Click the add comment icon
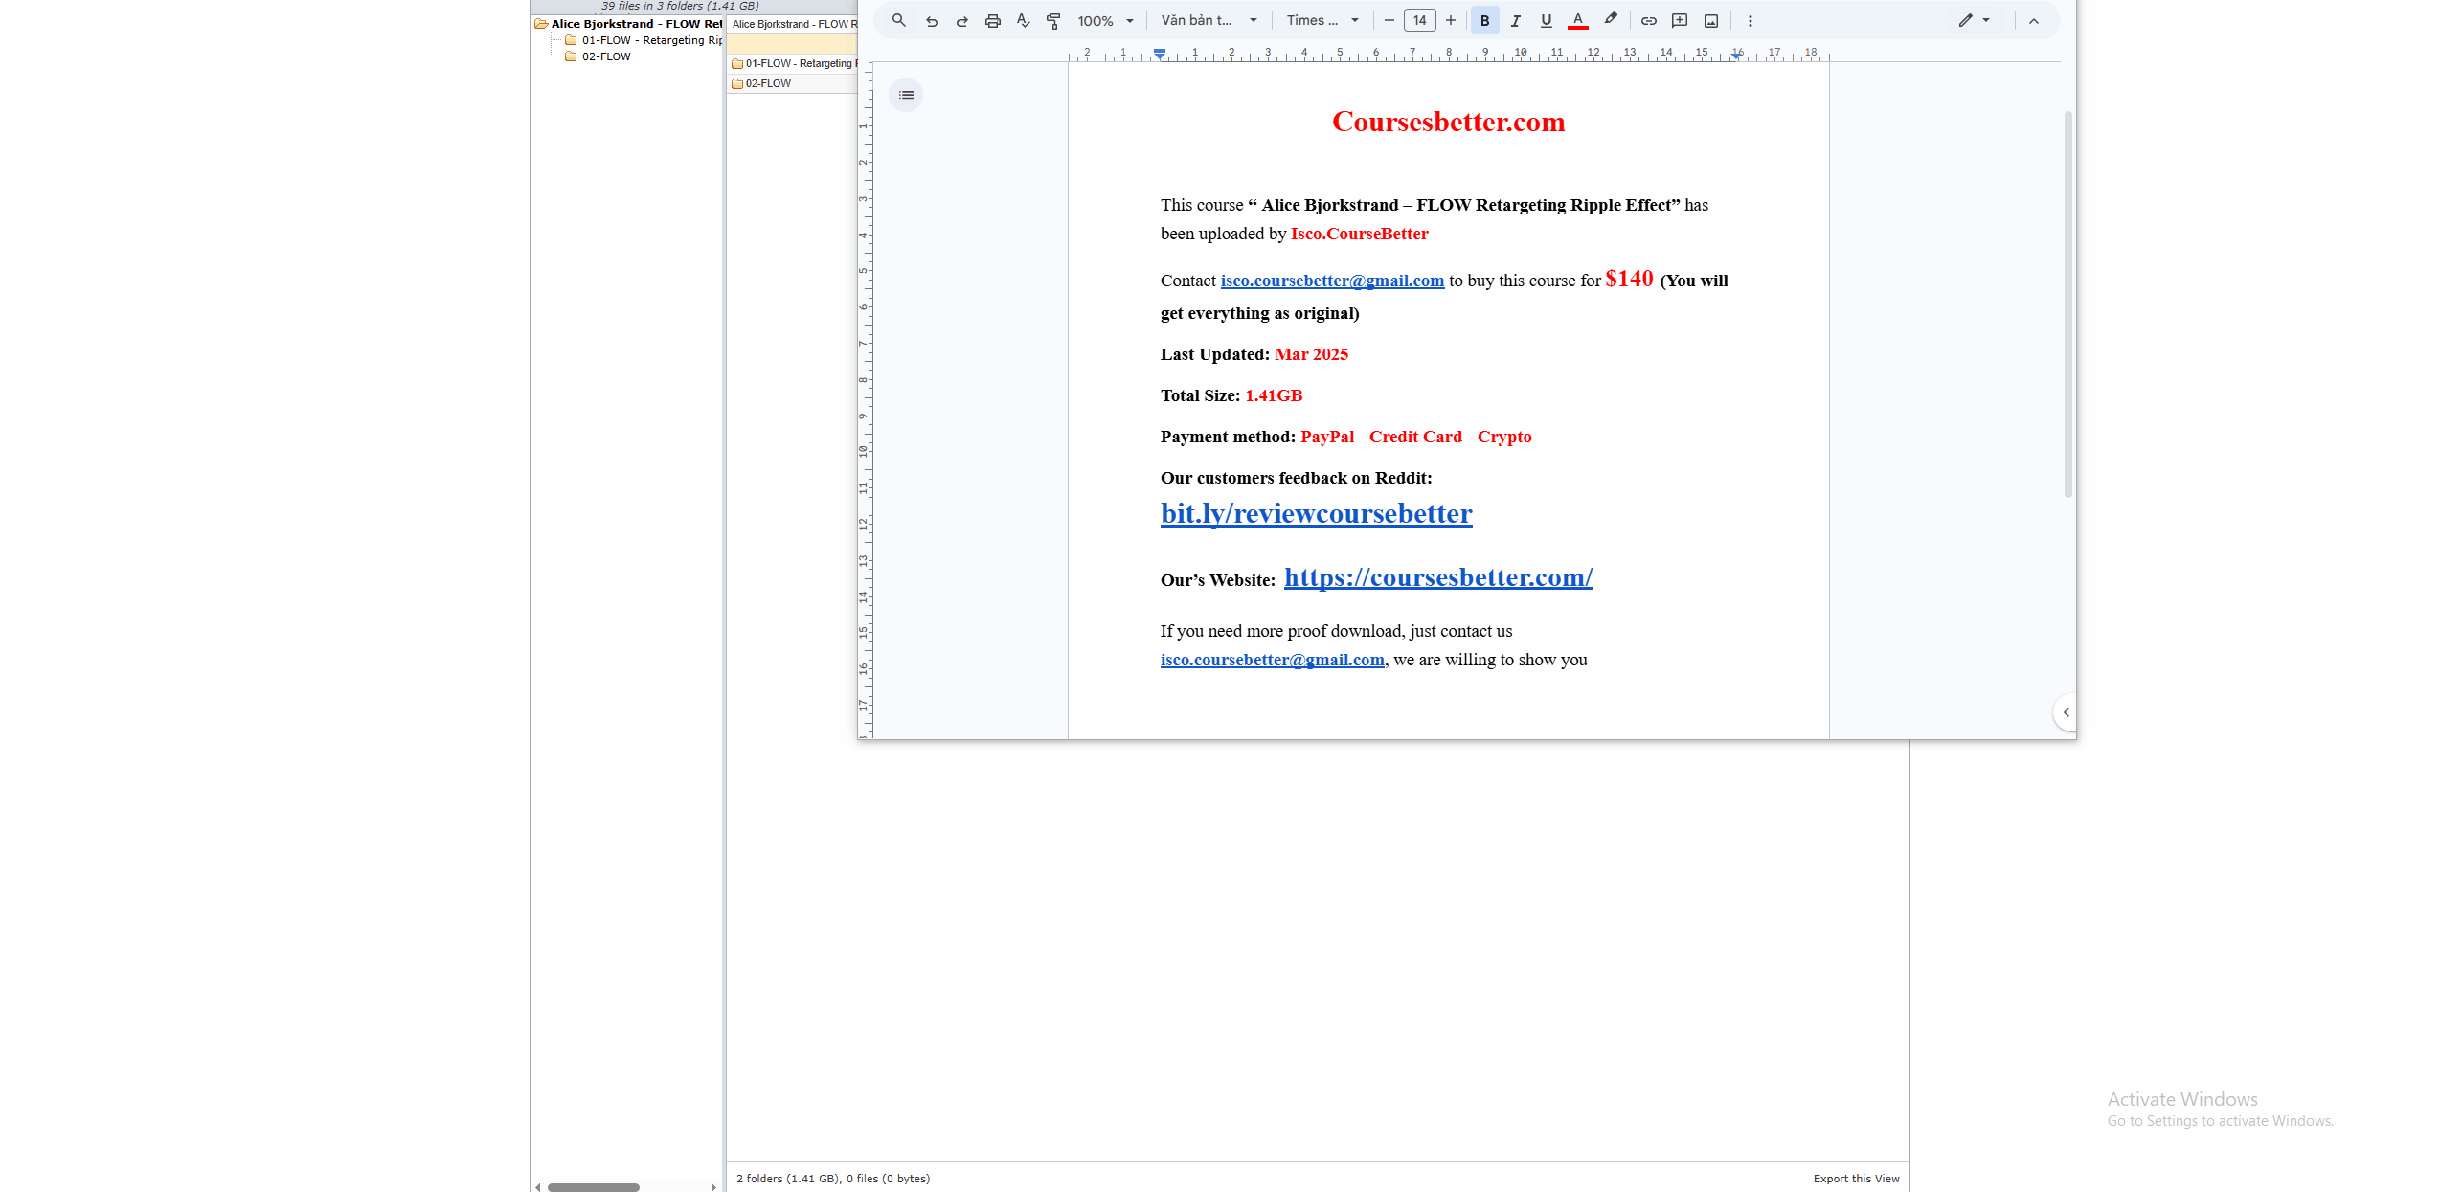The image size is (2440, 1192). [x=1680, y=20]
